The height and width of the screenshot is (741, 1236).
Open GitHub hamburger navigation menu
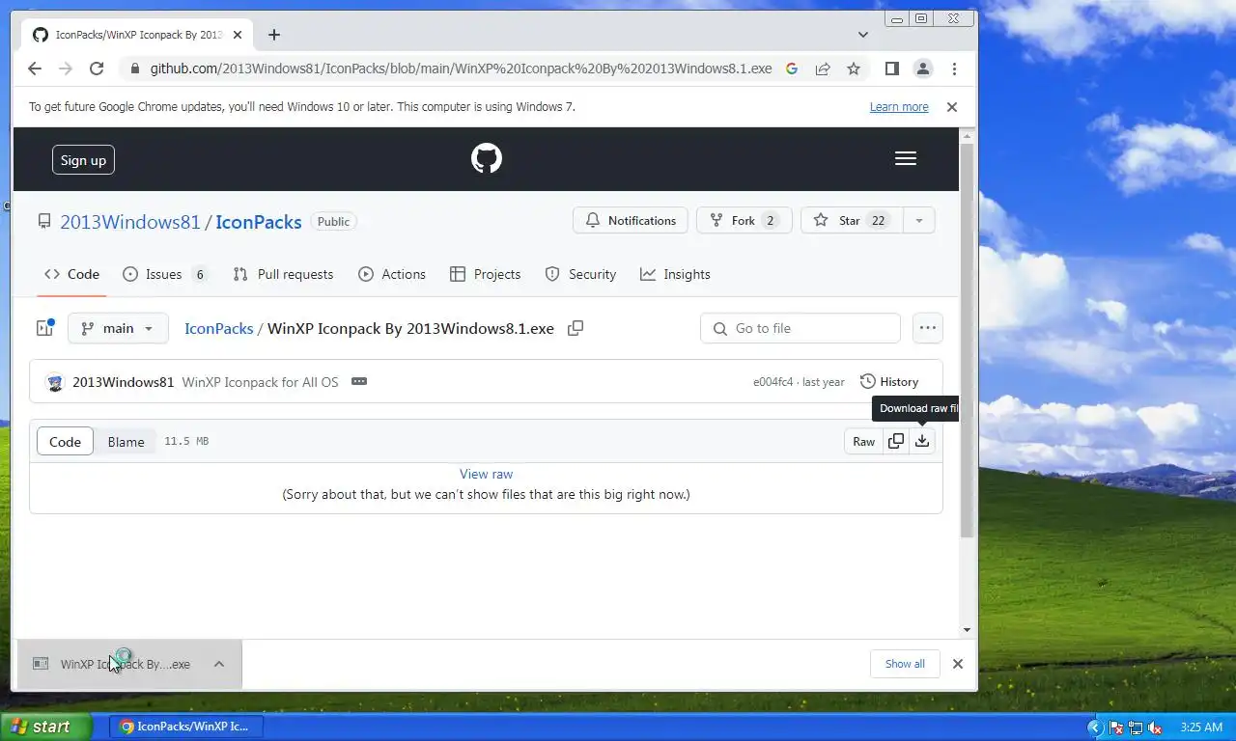(x=905, y=158)
